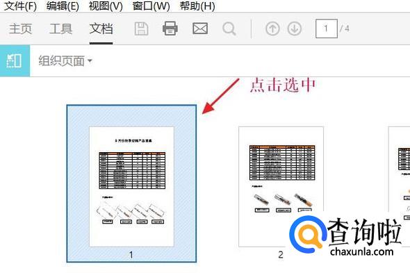Open the 帮助(H) menu
This screenshot has width=410, height=273.
197,6
